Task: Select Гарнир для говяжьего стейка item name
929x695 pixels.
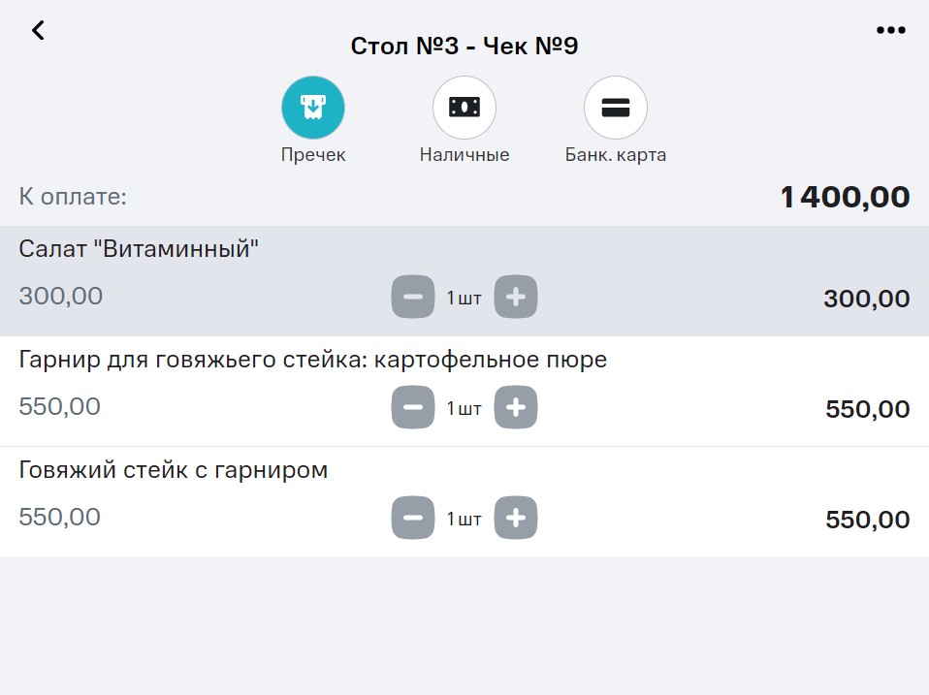Action: pos(313,360)
